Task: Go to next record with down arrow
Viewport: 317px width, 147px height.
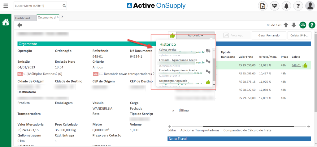Action: 294,25
